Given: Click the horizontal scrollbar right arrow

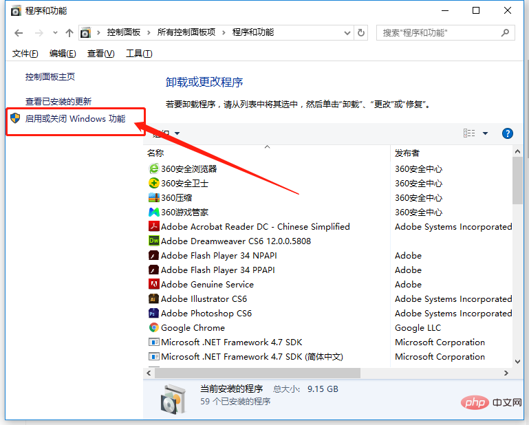Looking at the screenshot, I should click(x=506, y=373).
